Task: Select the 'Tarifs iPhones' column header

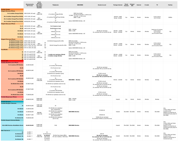Action: pyautogui.click(x=39, y=5)
